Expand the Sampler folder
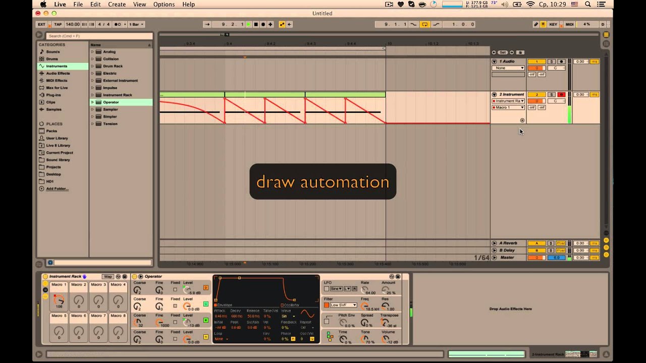 [92, 109]
